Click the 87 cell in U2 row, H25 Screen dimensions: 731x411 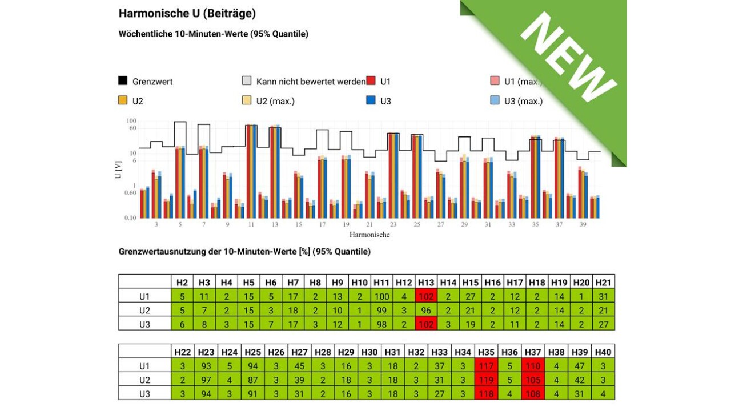pos(253,380)
